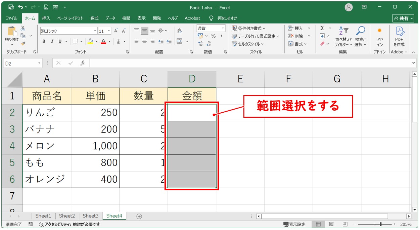Click inside the formula bar input
This screenshot has width=420, height=230.
[x=250, y=63]
